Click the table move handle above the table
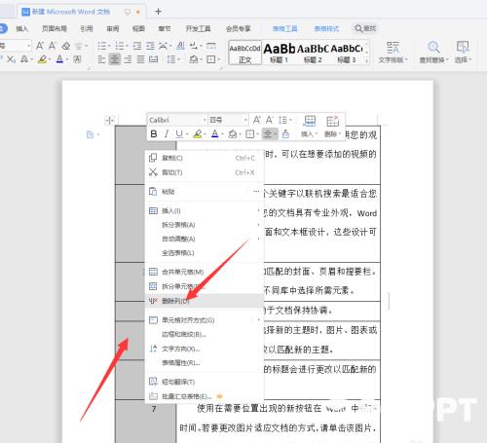The image size is (487, 443). 109,121
